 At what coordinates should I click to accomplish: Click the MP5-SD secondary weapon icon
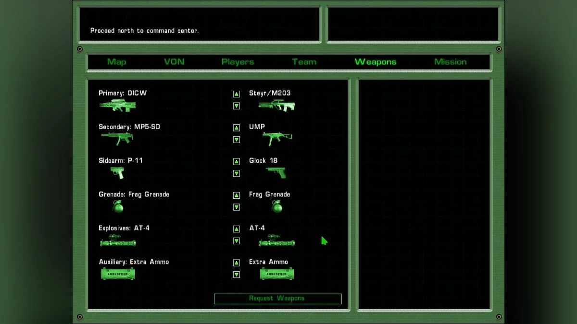click(x=117, y=139)
